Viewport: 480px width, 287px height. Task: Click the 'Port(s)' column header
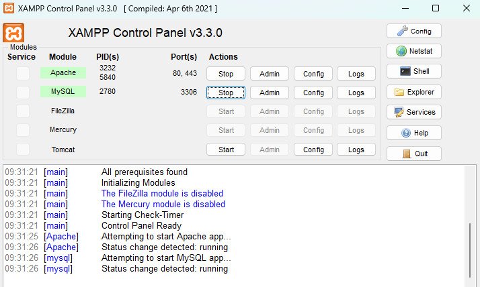coord(184,57)
